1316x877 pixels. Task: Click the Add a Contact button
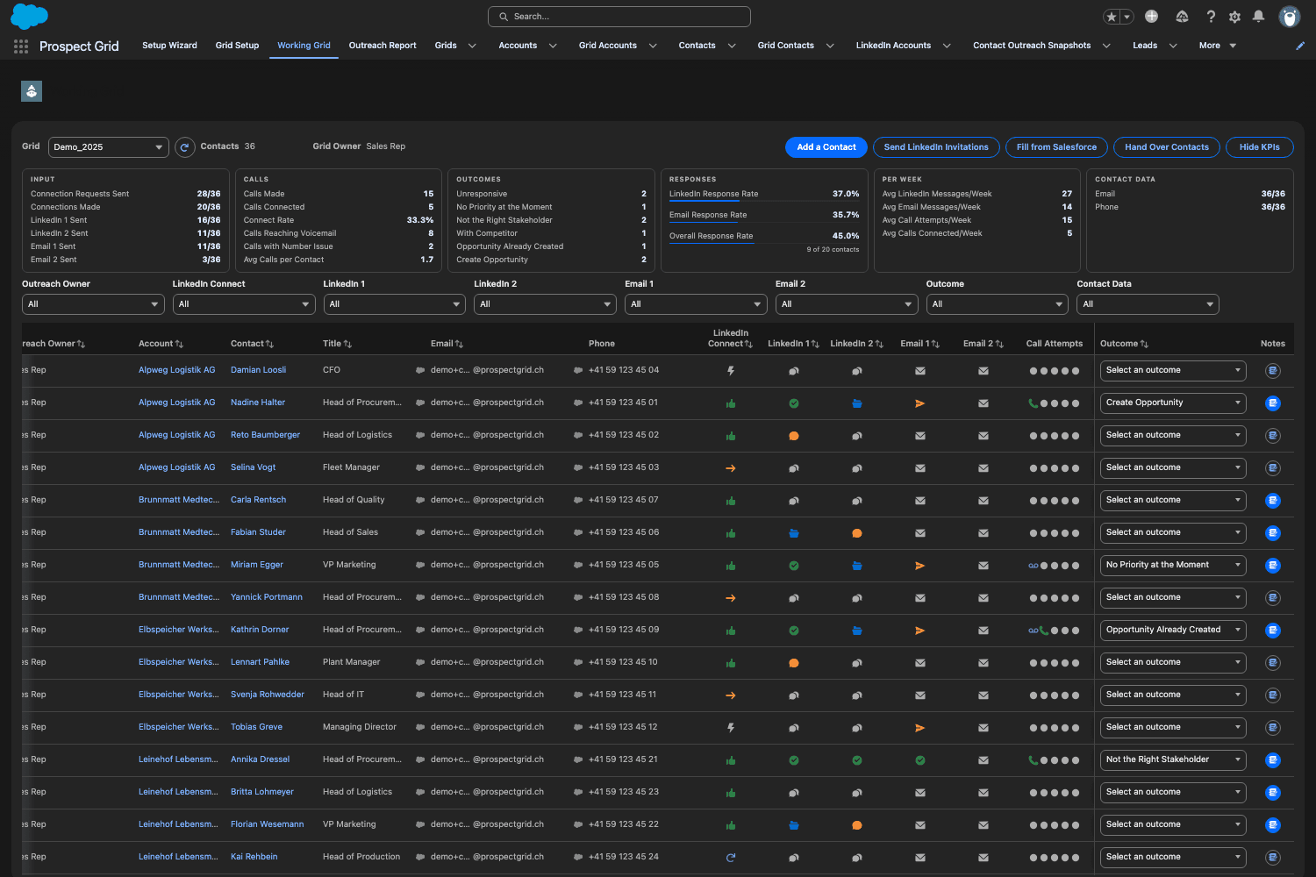tap(826, 147)
